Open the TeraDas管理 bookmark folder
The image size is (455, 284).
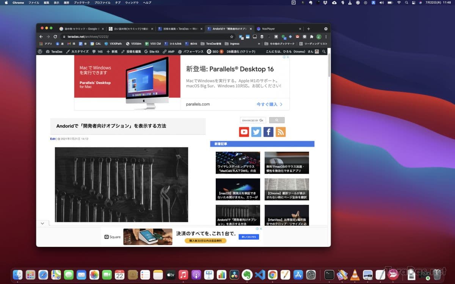click(x=211, y=44)
